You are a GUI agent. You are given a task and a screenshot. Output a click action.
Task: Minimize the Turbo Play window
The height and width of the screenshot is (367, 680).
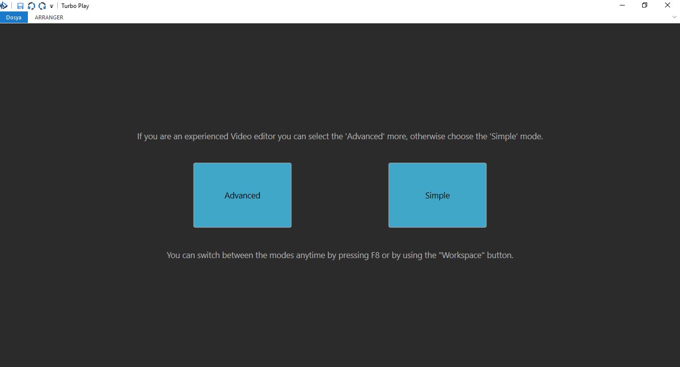[x=622, y=5]
